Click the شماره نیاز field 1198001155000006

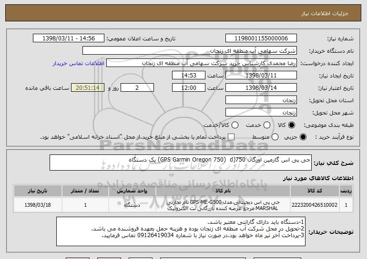point(261,38)
